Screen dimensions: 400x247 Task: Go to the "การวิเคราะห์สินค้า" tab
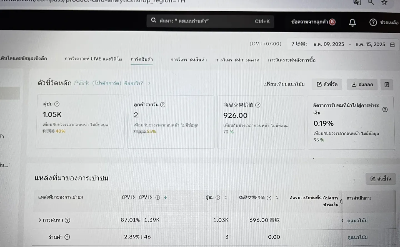[189, 60]
